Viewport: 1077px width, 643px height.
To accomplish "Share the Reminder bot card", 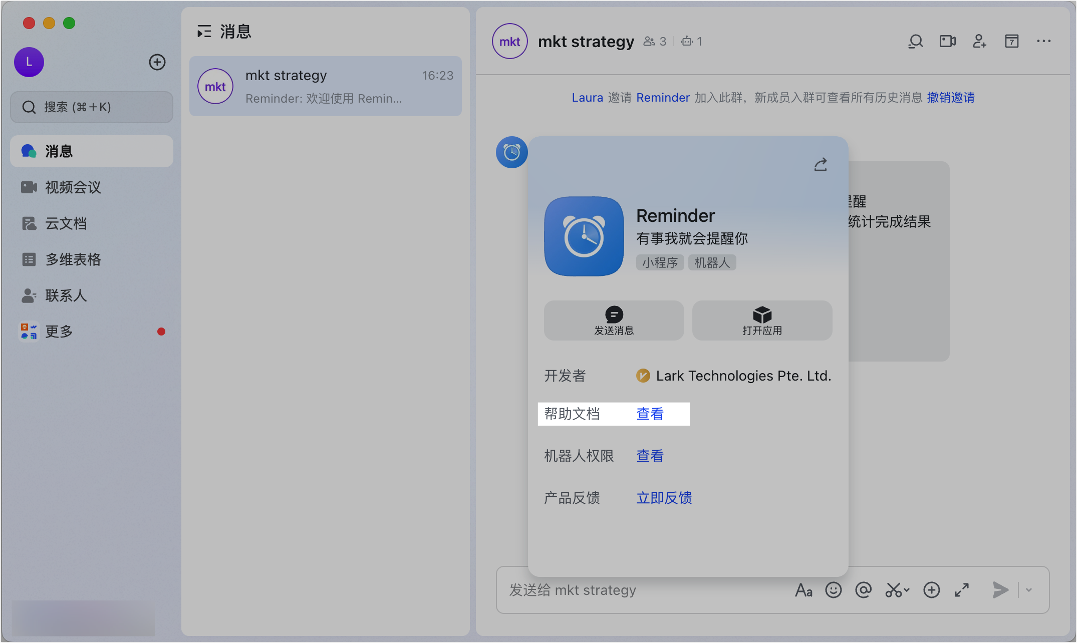I will pyautogui.click(x=821, y=165).
